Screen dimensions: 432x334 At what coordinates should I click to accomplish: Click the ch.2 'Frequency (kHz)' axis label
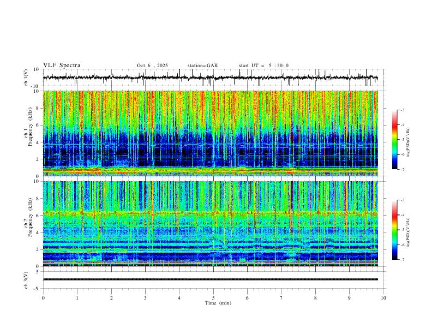(x=30, y=217)
